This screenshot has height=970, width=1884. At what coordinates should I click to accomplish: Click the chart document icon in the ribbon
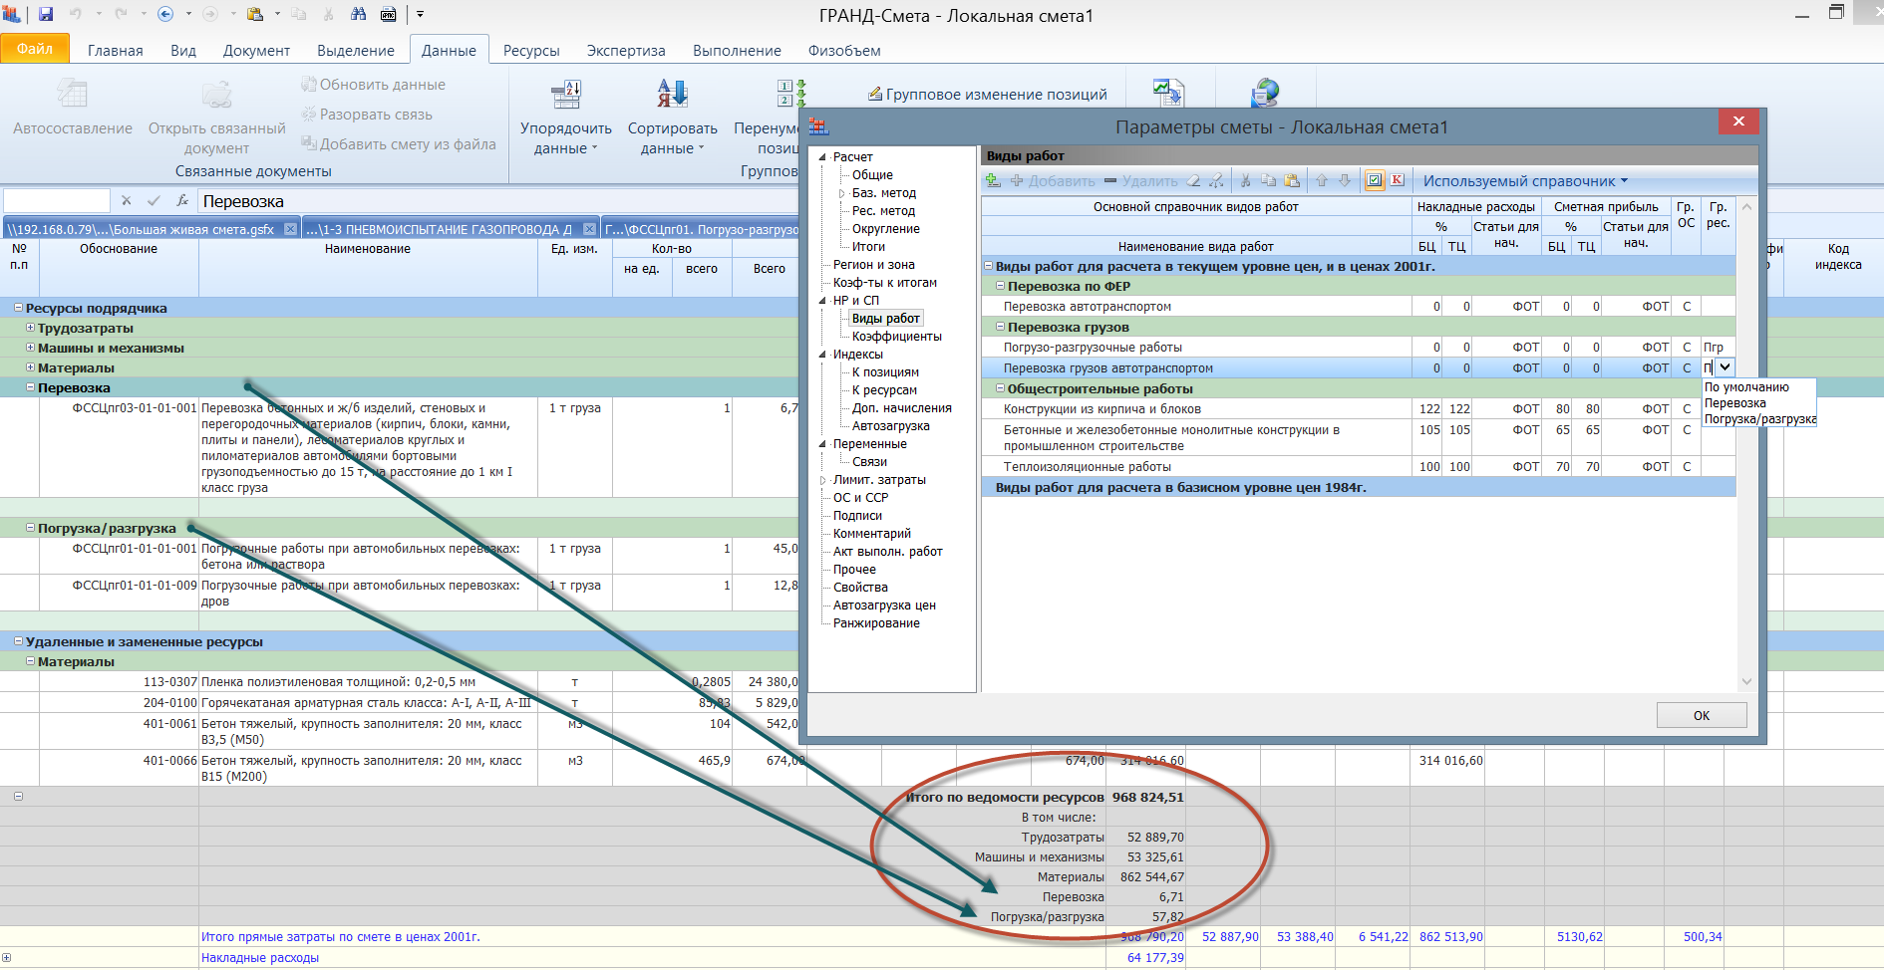(x=1168, y=93)
